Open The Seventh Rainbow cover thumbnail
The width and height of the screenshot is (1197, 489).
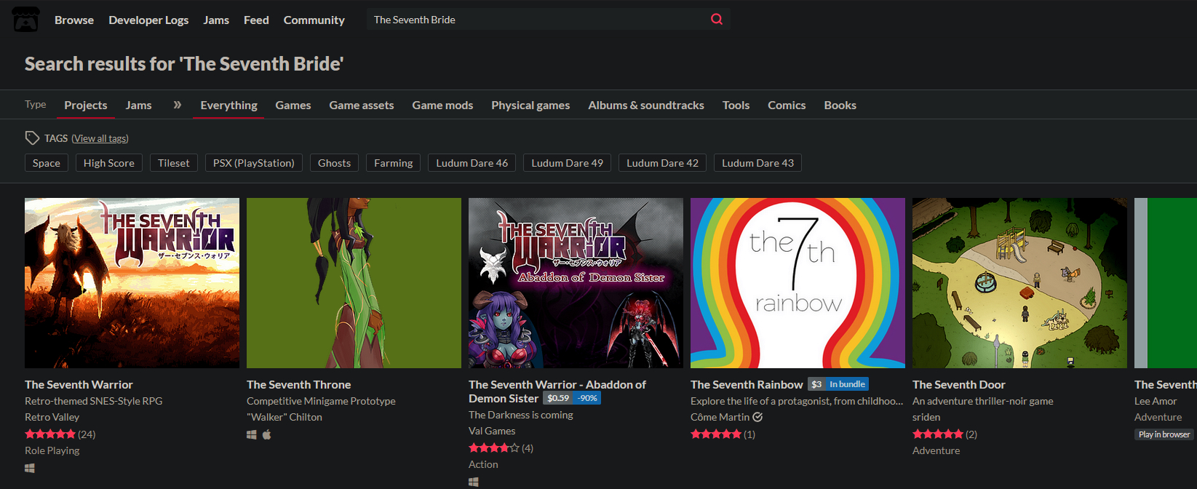point(798,282)
